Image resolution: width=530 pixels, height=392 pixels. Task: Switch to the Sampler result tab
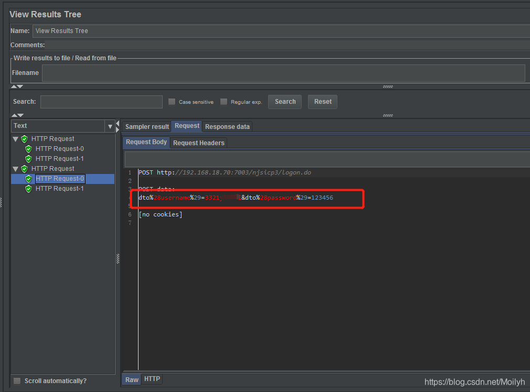click(x=147, y=127)
